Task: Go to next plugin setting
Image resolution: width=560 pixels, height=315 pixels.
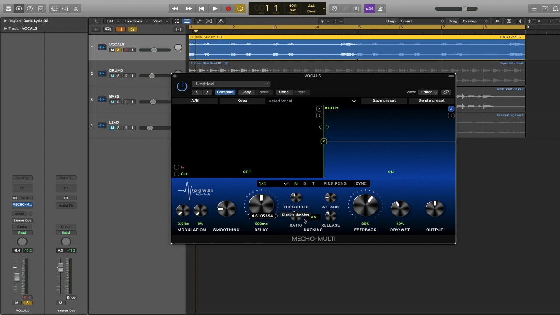Action: tap(207, 92)
